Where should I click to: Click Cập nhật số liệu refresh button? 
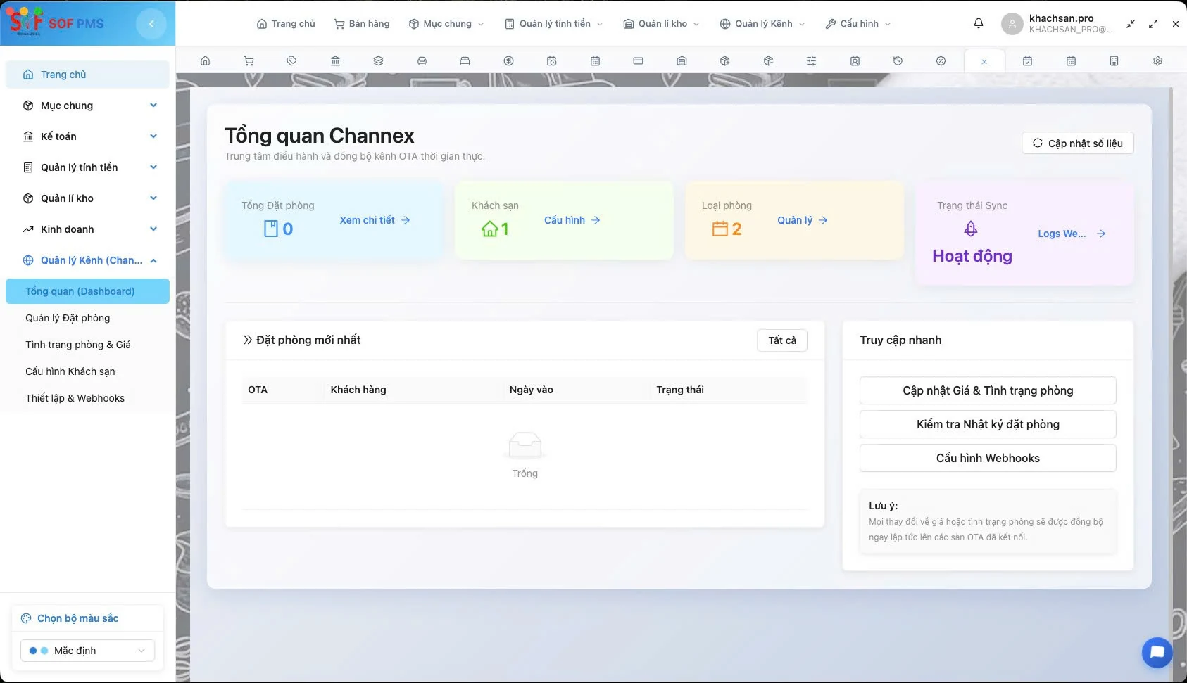[x=1077, y=143]
